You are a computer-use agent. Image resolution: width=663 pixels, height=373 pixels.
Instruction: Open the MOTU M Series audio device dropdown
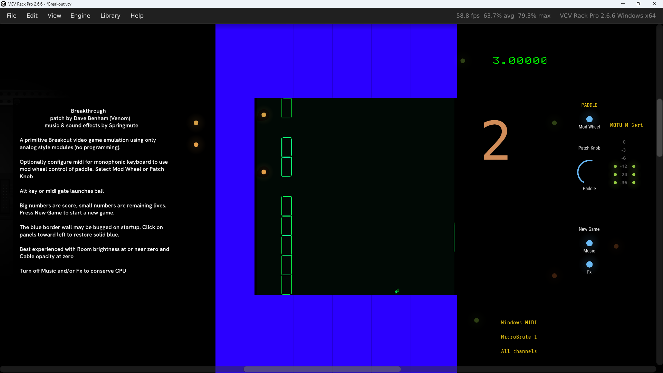click(627, 125)
